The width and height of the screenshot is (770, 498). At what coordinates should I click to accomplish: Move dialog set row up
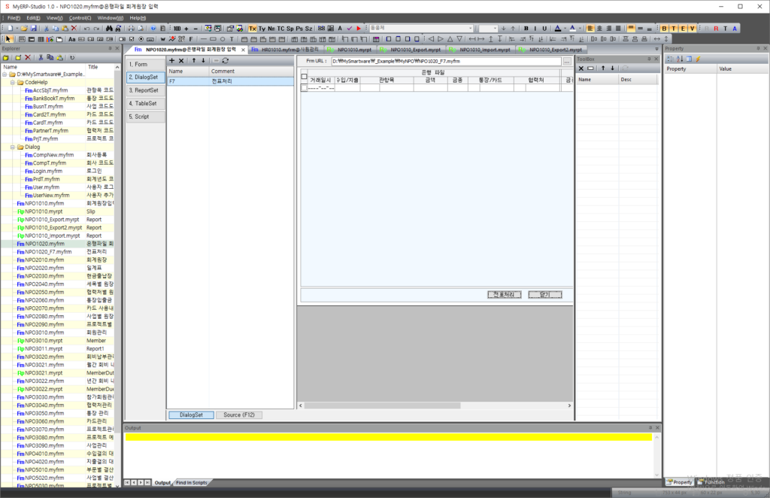(x=194, y=60)
